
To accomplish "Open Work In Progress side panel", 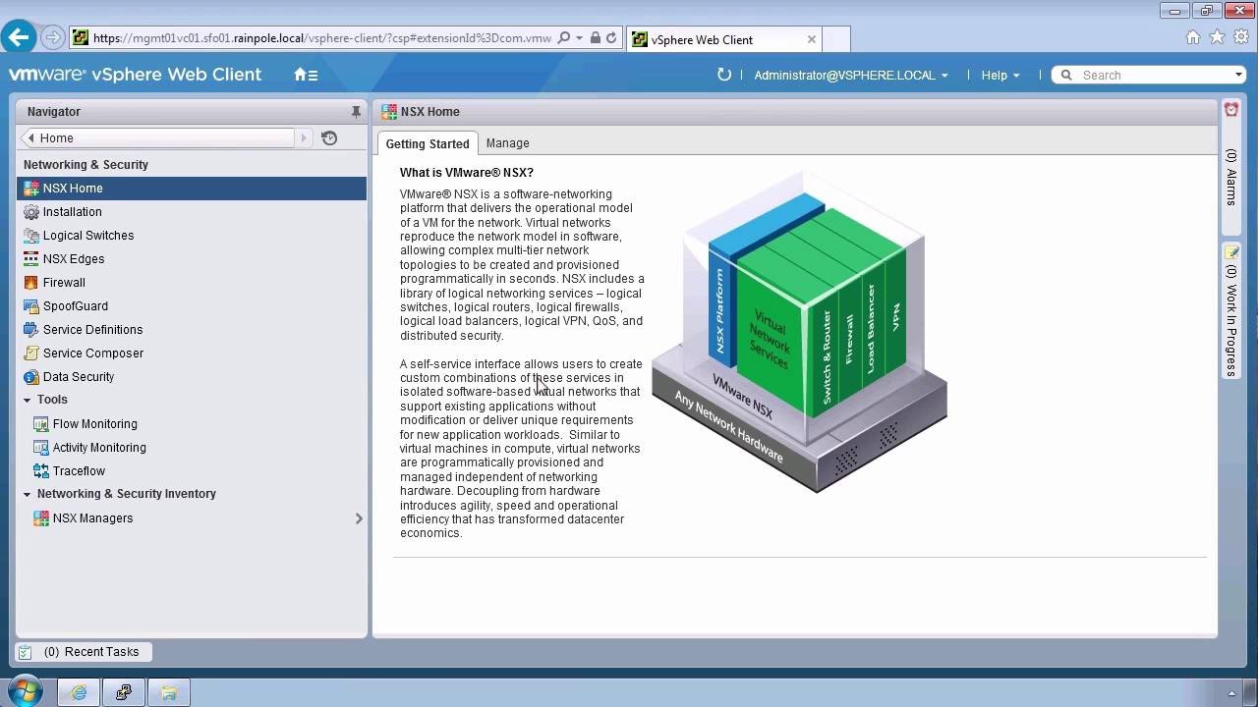I will tap(1230, 309).
